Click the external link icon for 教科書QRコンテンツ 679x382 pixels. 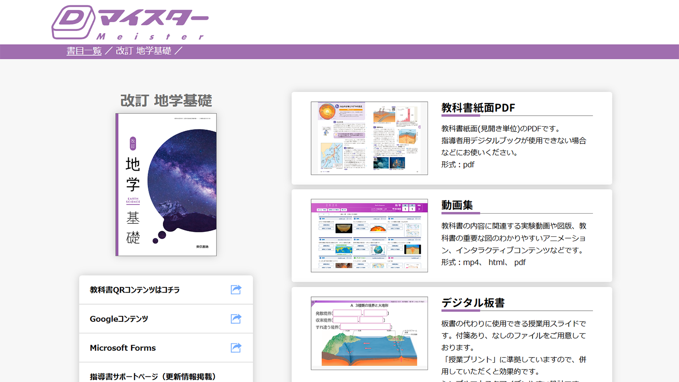(x=236, y=290)
